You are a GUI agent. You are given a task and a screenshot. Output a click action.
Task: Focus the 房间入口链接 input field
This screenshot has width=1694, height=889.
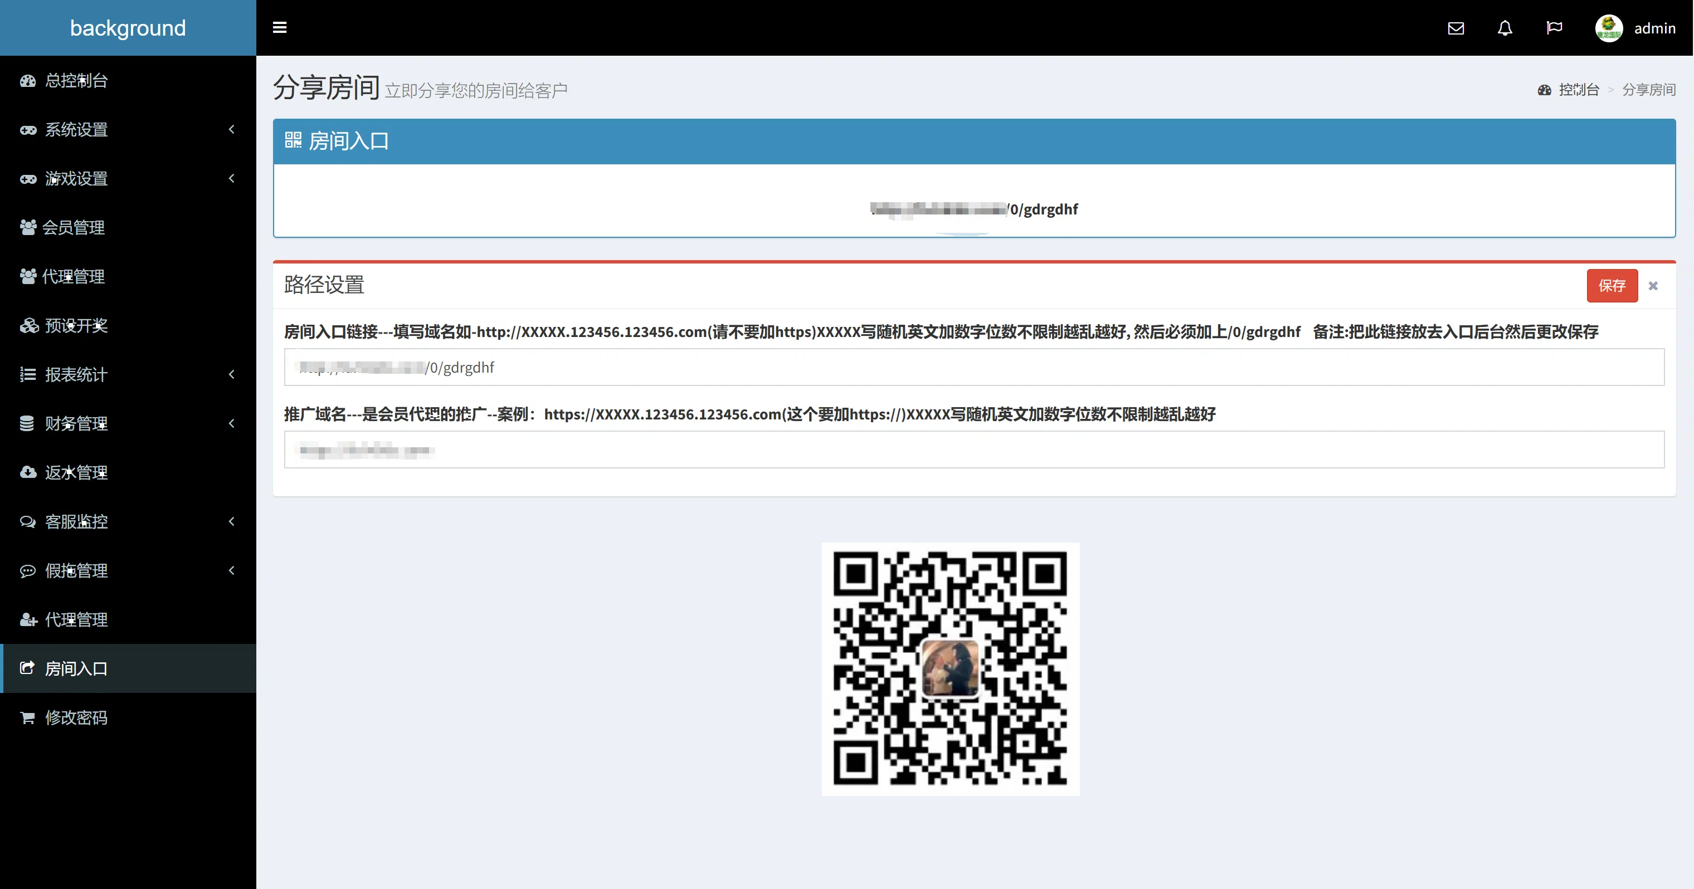(x=974, y=368)
